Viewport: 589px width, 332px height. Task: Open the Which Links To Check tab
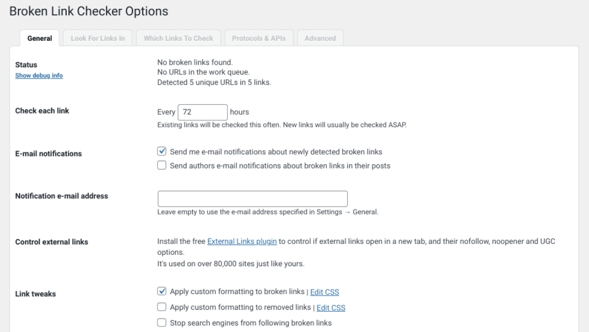click(x=179, y=38)
